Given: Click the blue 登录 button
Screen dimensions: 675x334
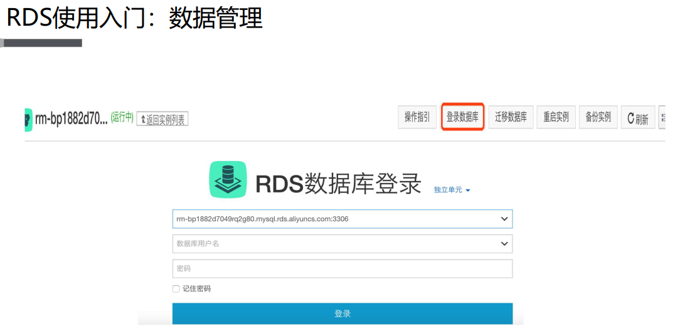Looking at the screenshot, I should click(343, 313).
